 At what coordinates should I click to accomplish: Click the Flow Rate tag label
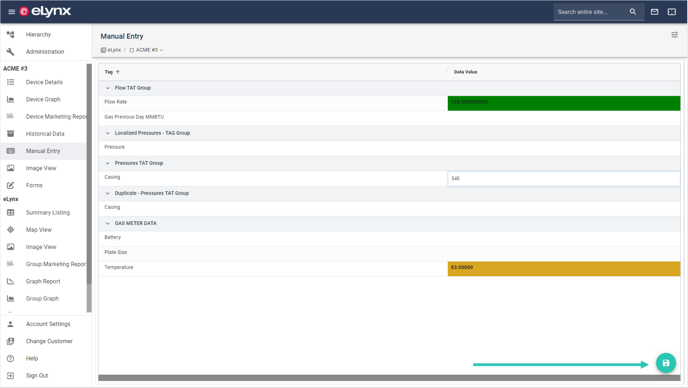point(115,102)
